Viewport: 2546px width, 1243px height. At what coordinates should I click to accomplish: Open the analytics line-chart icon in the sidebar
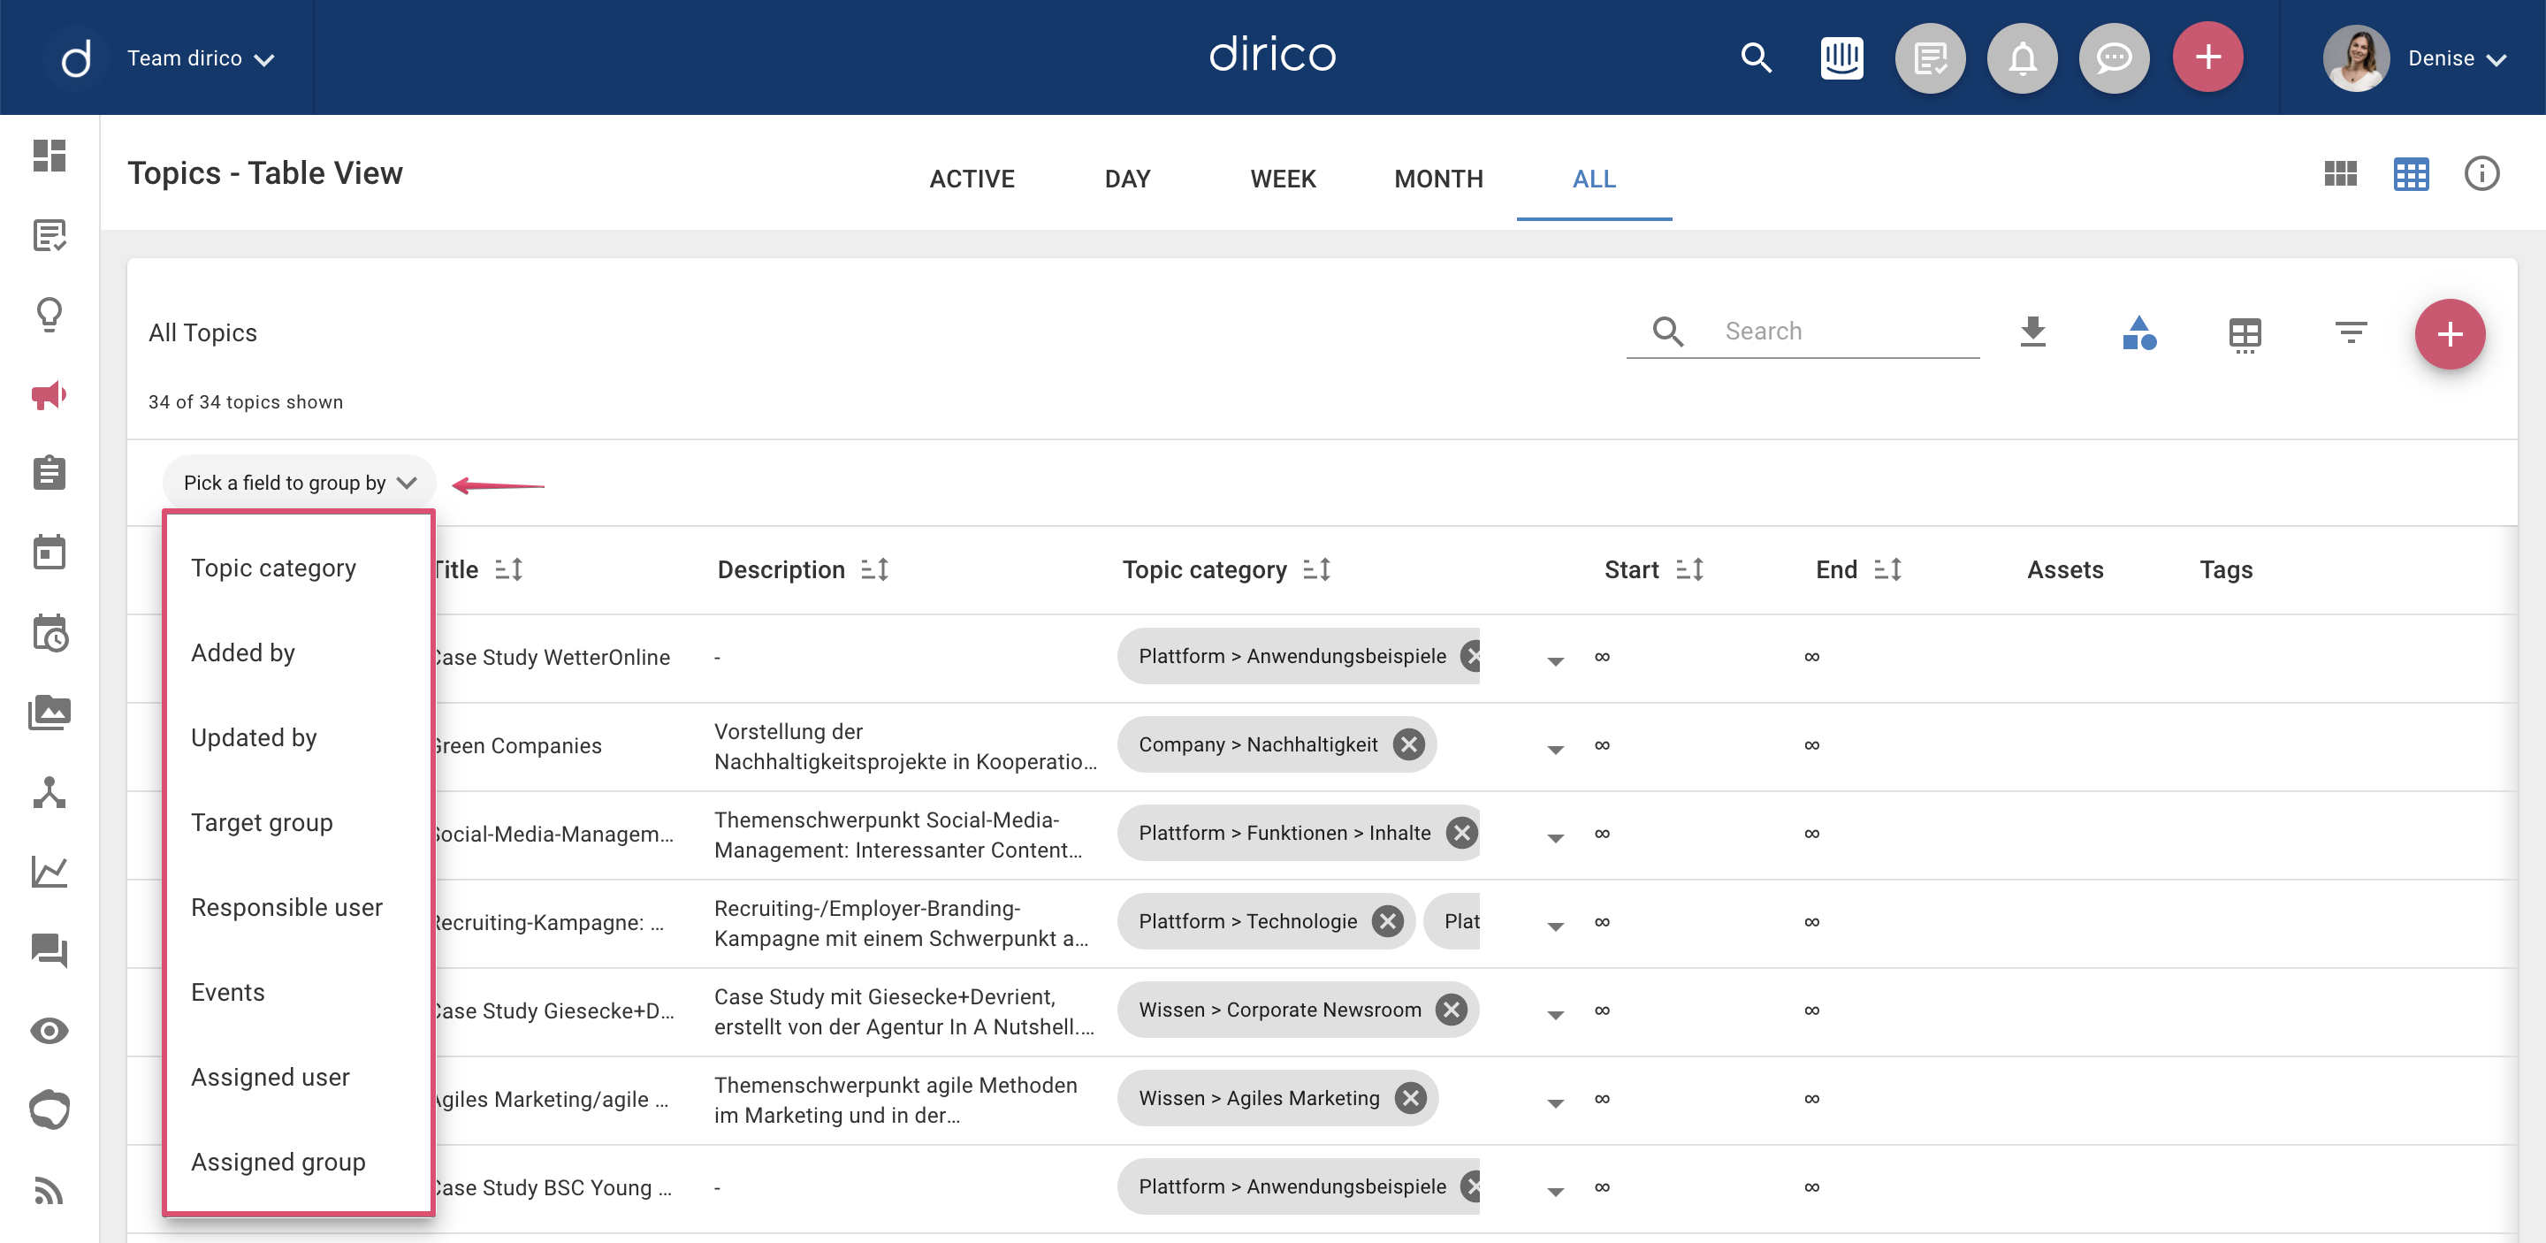tap(50, 872)
